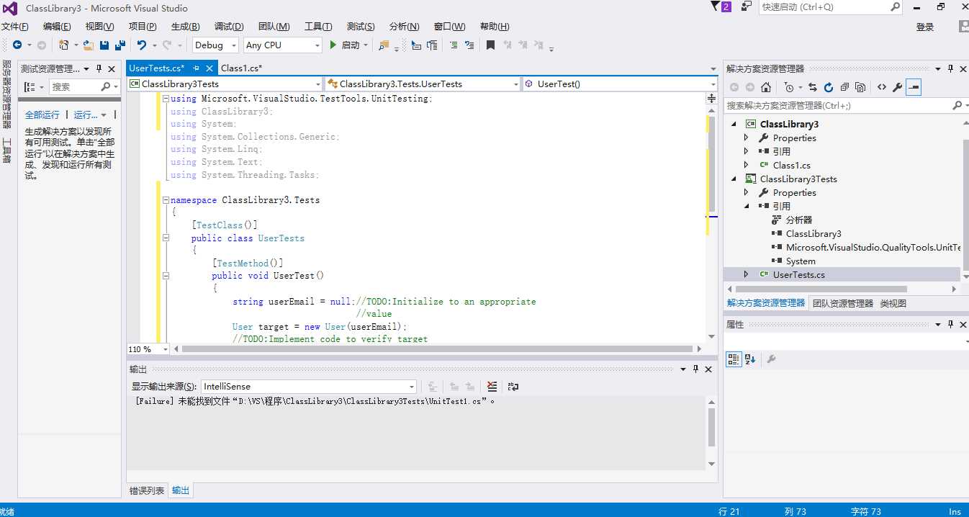Viewport: 969px width, 517px height.
Task: Start debugging with green play button
Action: pyautogui.click(x=333, y=45)
